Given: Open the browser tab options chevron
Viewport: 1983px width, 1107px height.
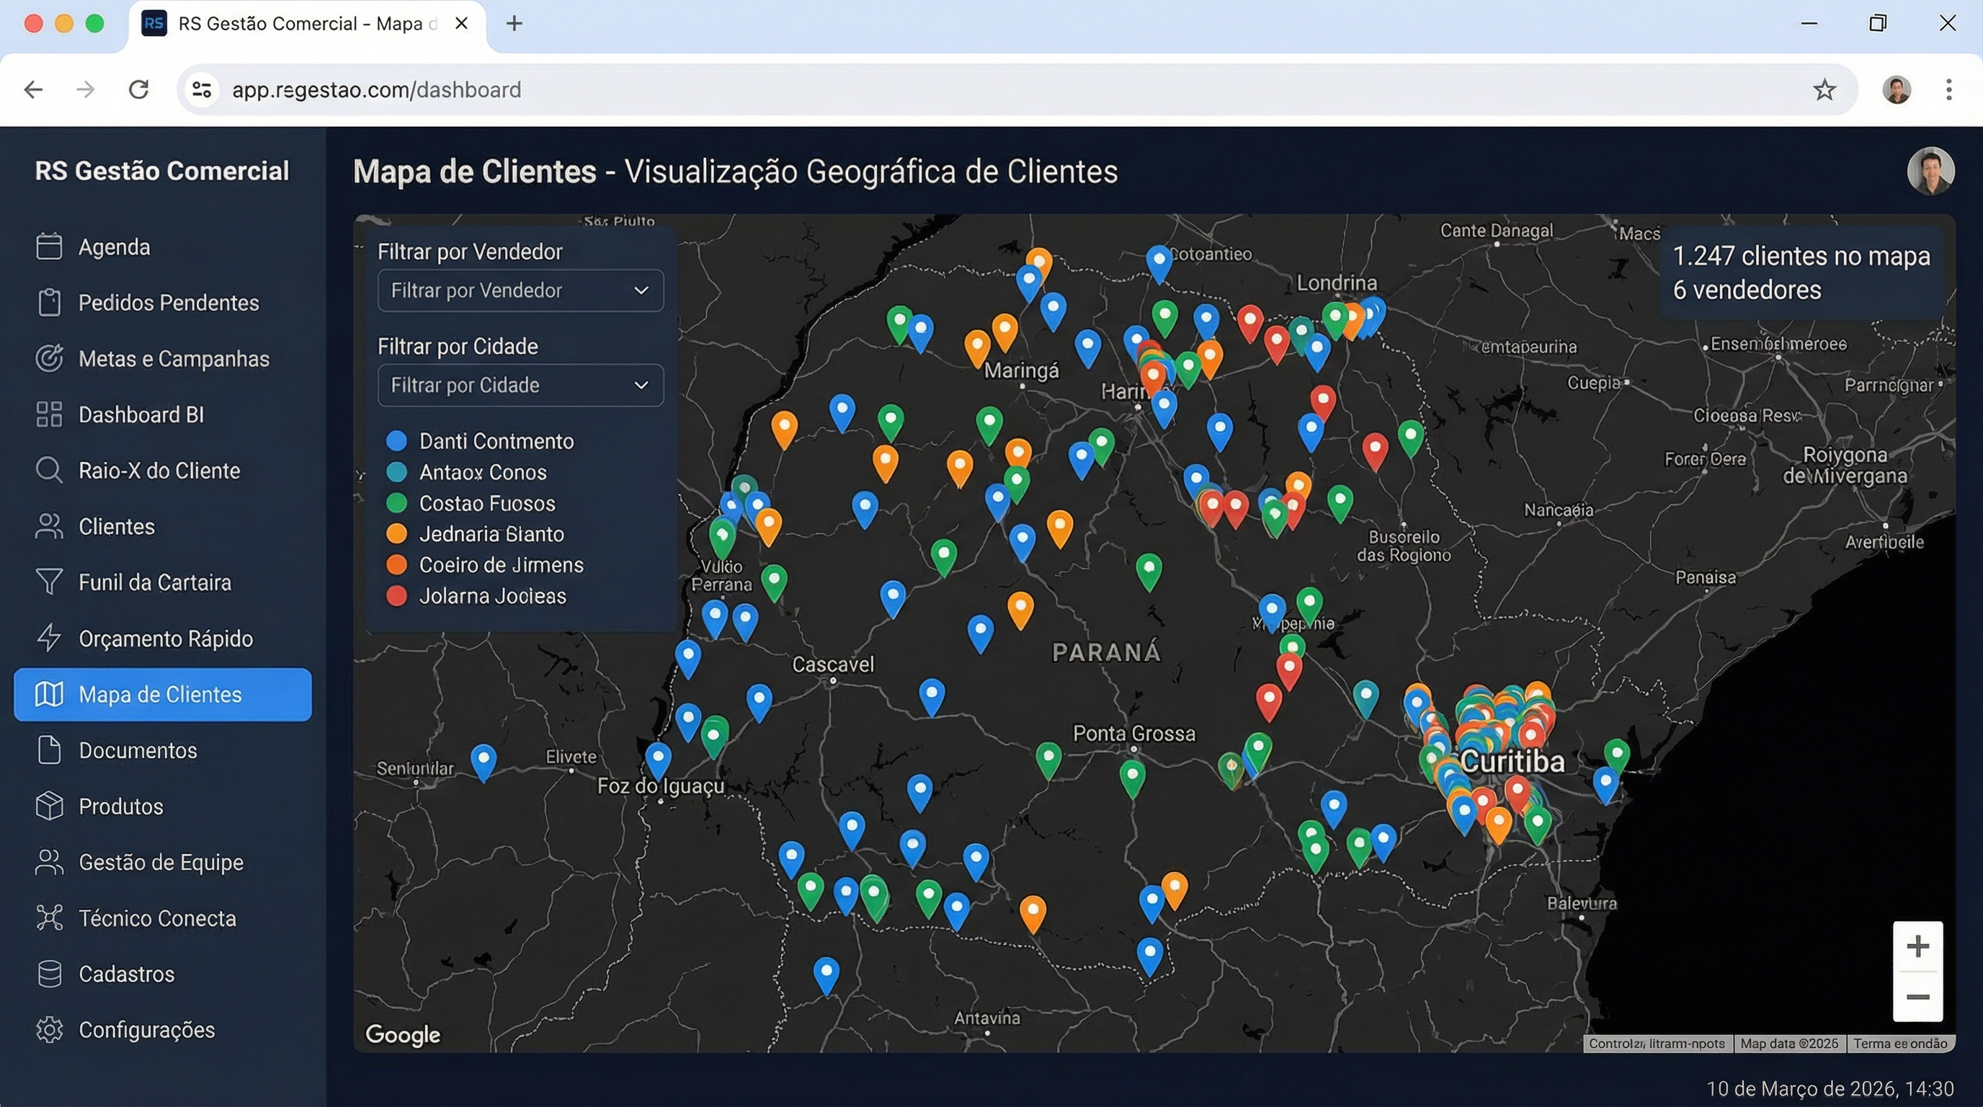Looking at the screenshot, I should pos(461,23).
